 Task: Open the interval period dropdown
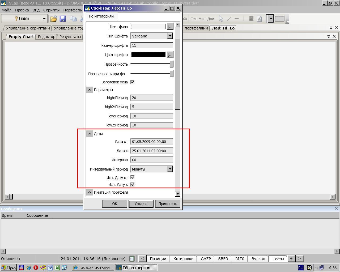[x=170, y=169]
